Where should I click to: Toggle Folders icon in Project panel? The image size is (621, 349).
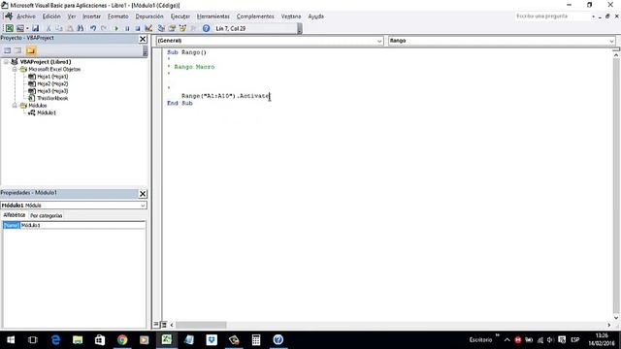pyautogui.click(x=31, y=50)
